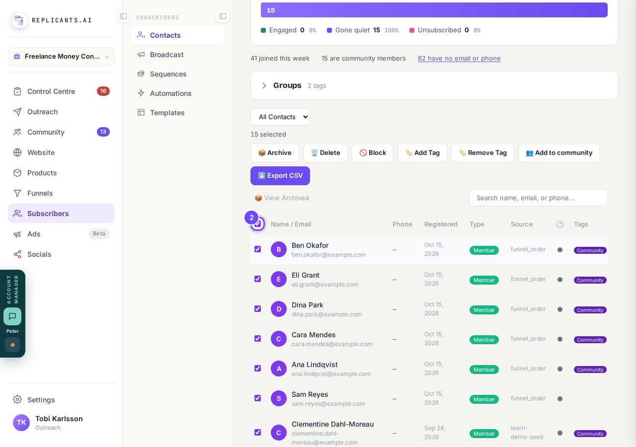Viewport: 636px width, 447px height.
Task: Uncheck Sam Reyes' row checkbox
Action: point(257,398)
